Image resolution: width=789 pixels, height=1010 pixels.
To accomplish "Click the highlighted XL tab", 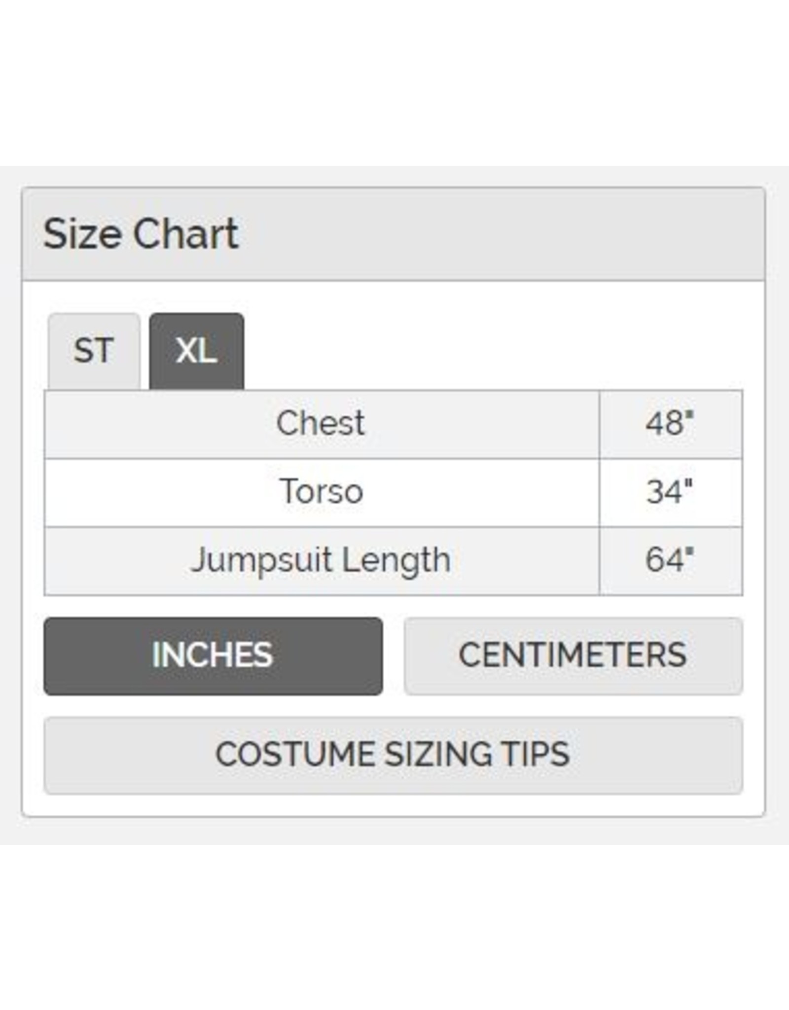I will (196, 351).
